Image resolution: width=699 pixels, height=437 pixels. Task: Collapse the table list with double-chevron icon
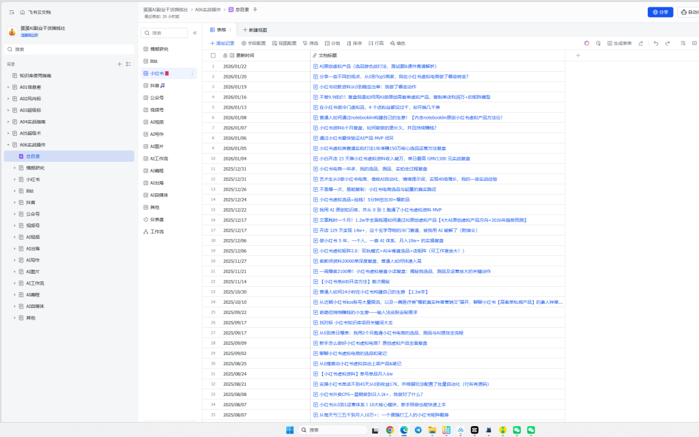point(195,33)
